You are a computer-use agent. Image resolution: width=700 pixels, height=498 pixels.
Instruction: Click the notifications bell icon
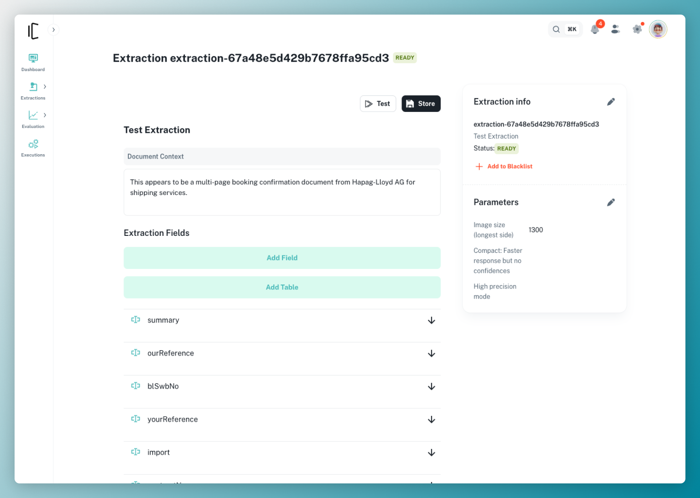pos(595,30)
